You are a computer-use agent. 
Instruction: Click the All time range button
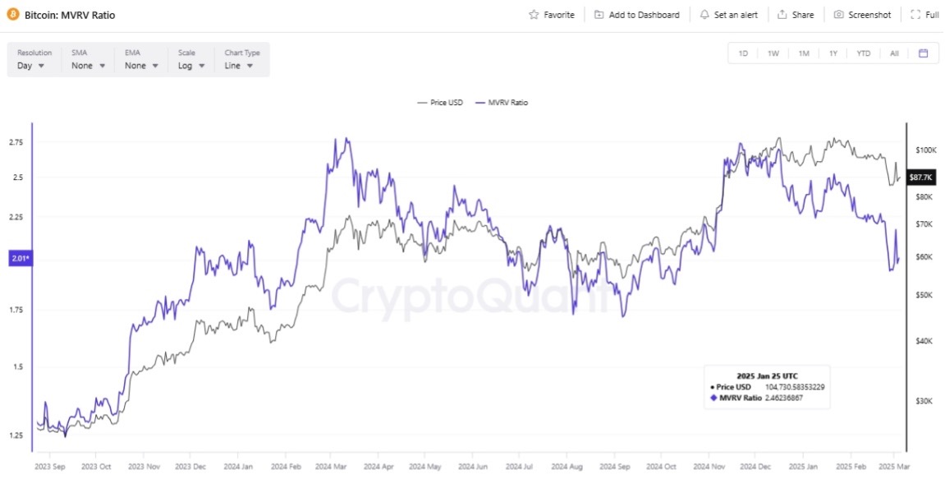894,53
